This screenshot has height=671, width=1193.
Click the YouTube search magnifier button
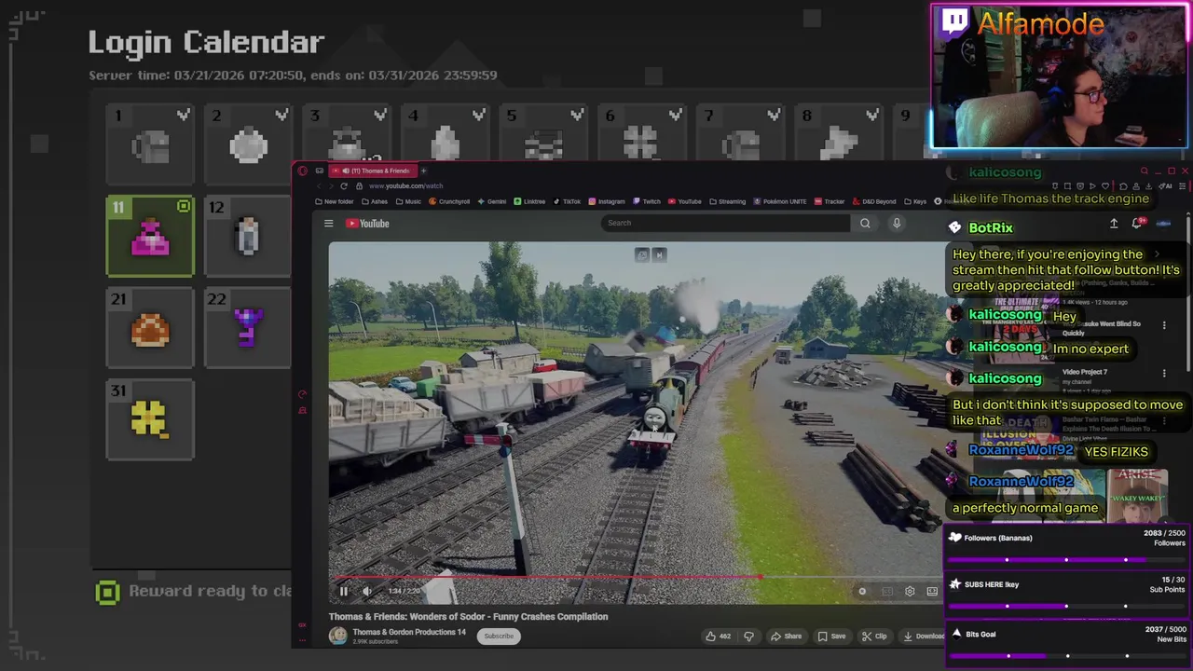(865, 223)
